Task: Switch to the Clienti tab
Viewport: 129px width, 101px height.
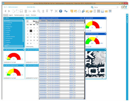Action: pos(28,15)
